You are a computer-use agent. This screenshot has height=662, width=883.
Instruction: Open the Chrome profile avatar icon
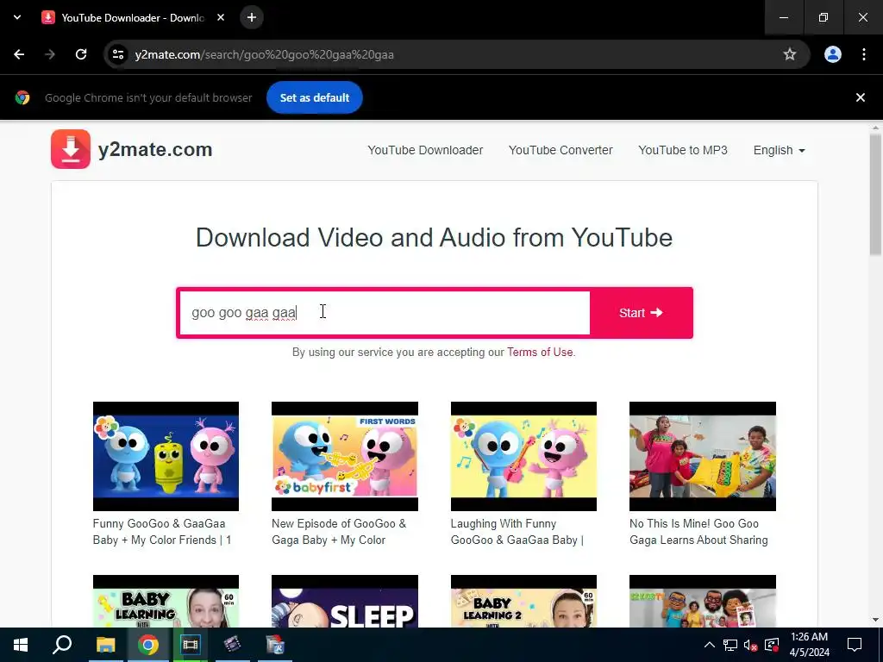point(832,54)
